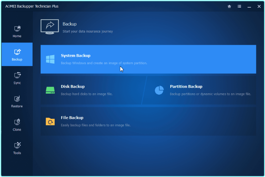Click the green disk icon for Disk Backup

tap(50, 90)
